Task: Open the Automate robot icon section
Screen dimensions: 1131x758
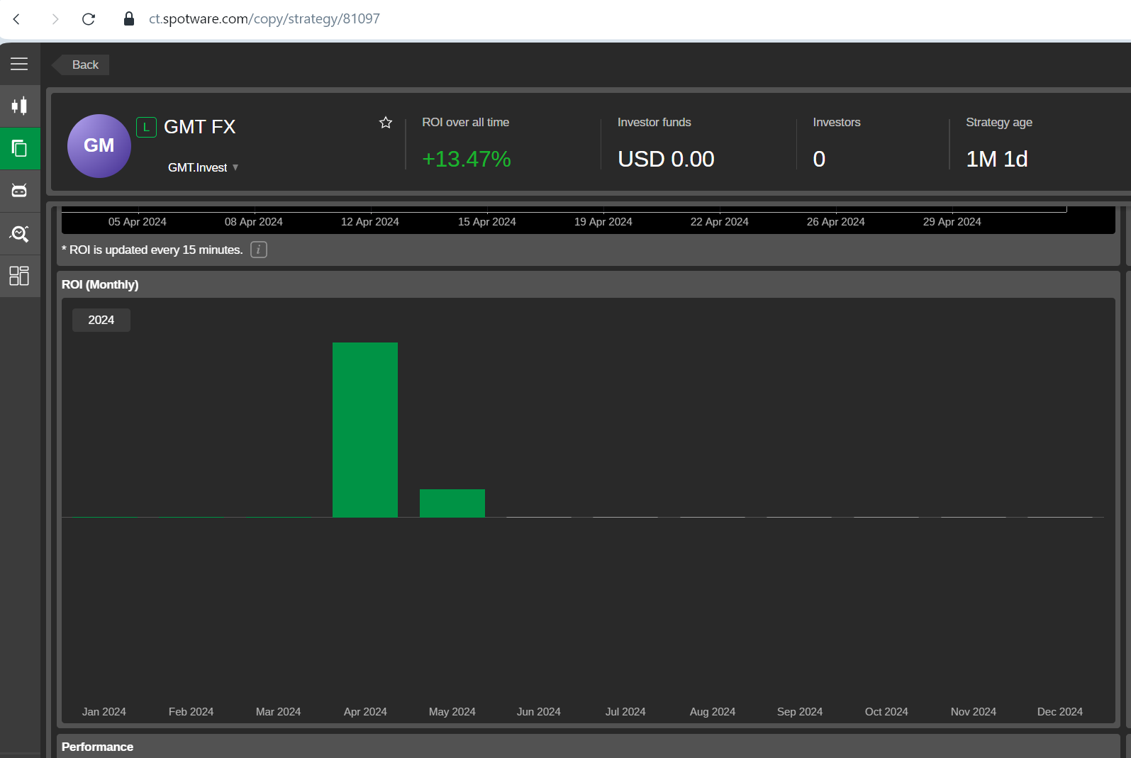Action: pos(19,191)
